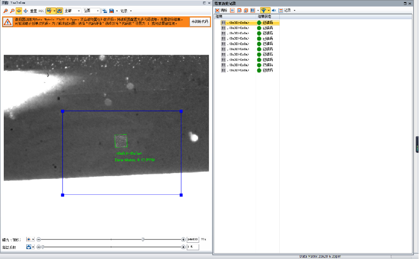
Task: Click the zoom out magnifier icon
Action: click(12, 11)
